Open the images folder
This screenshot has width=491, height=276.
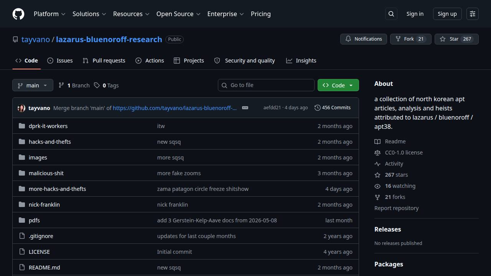pyautogui.click(x=38, y=158)
